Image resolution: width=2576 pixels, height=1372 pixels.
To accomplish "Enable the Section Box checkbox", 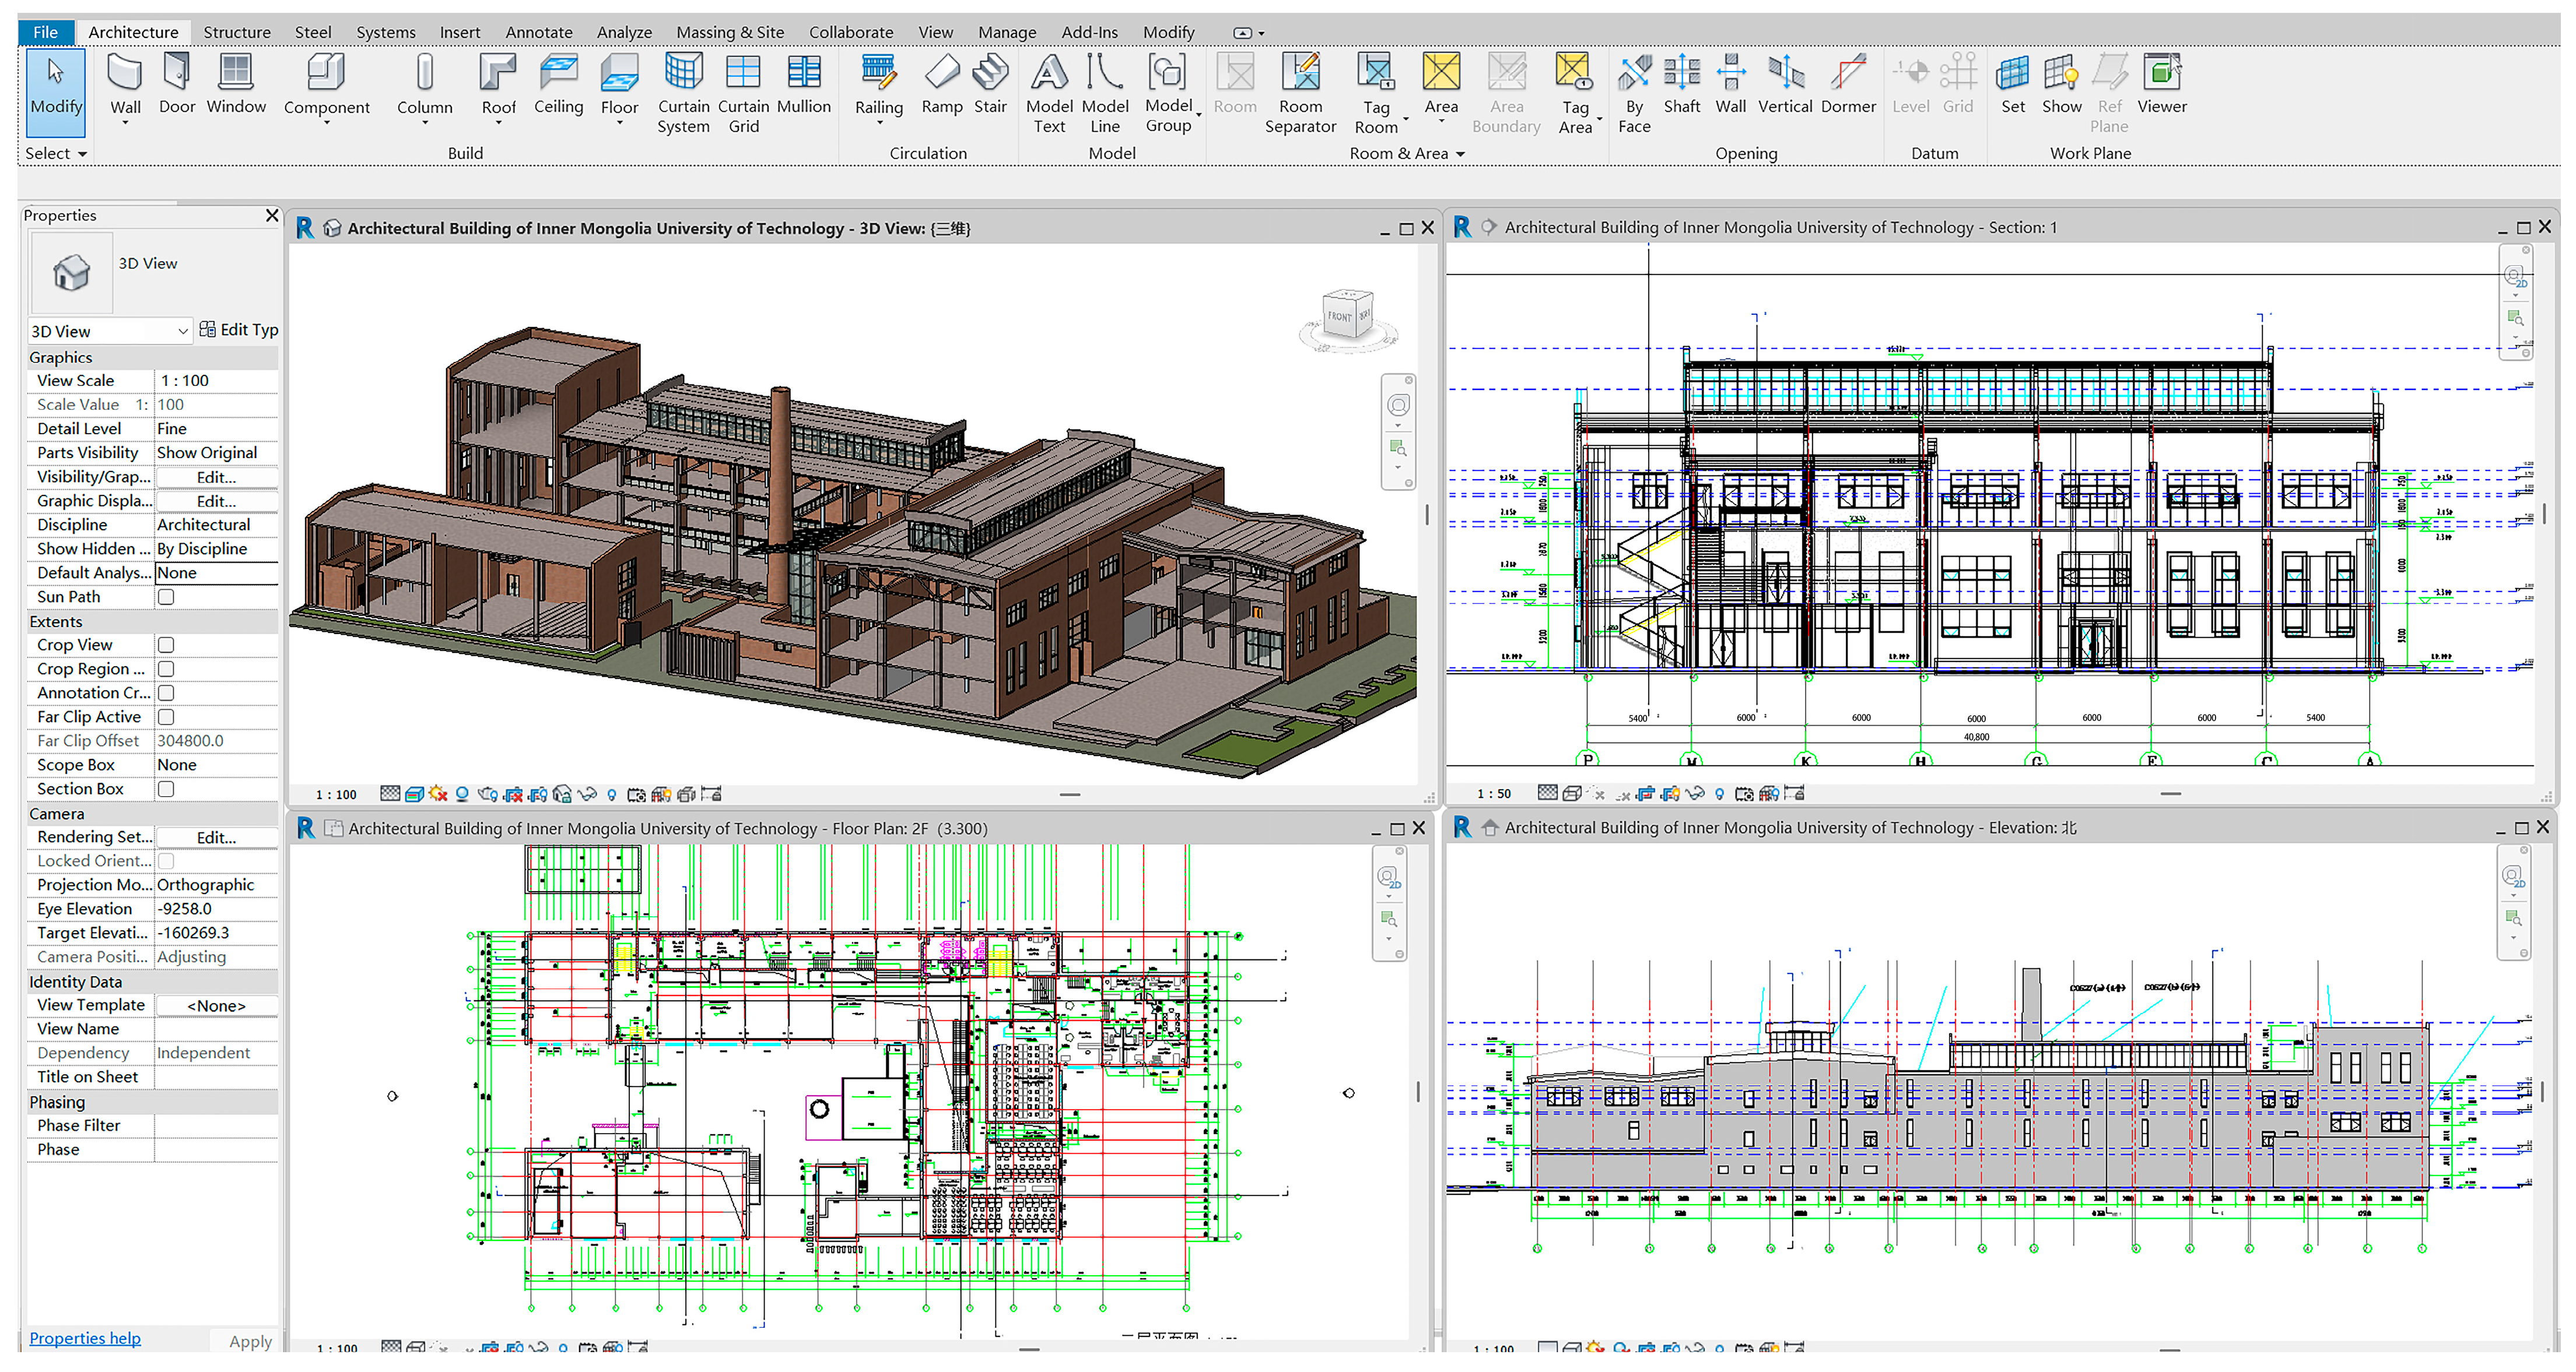I will (x=167, y=789).
